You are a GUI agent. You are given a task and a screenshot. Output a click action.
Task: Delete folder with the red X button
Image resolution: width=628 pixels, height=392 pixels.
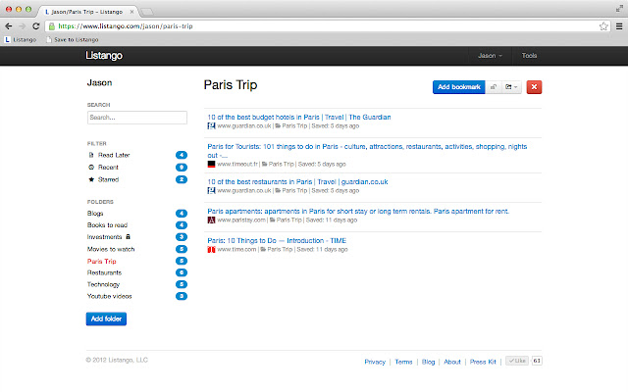coord(534,87)
